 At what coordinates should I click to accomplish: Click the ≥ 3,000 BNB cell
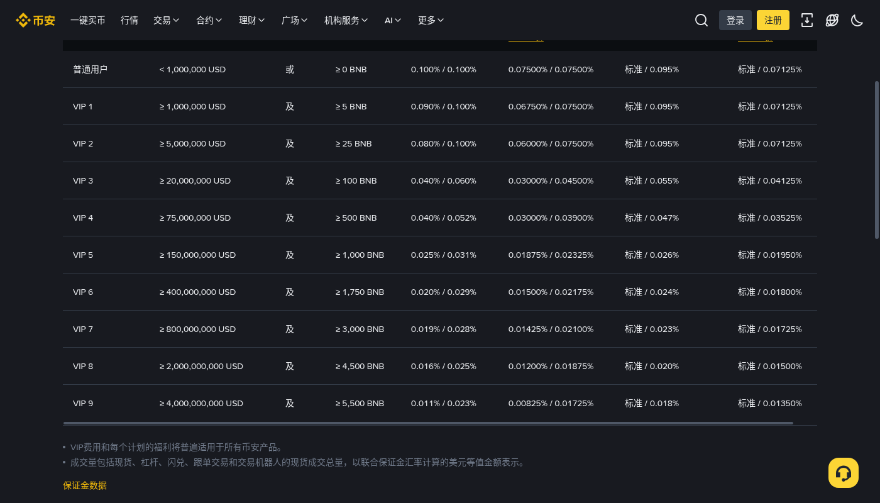[x=360, y=329]
